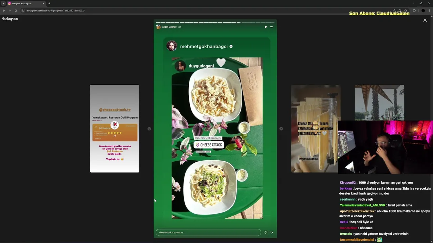This screenshot has width=433, height=243.
Task: Click chat username berkkan
Action: [x=346, y=189]
